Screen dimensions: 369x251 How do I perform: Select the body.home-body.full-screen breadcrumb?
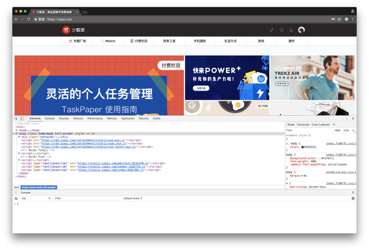tap(39, 187)
